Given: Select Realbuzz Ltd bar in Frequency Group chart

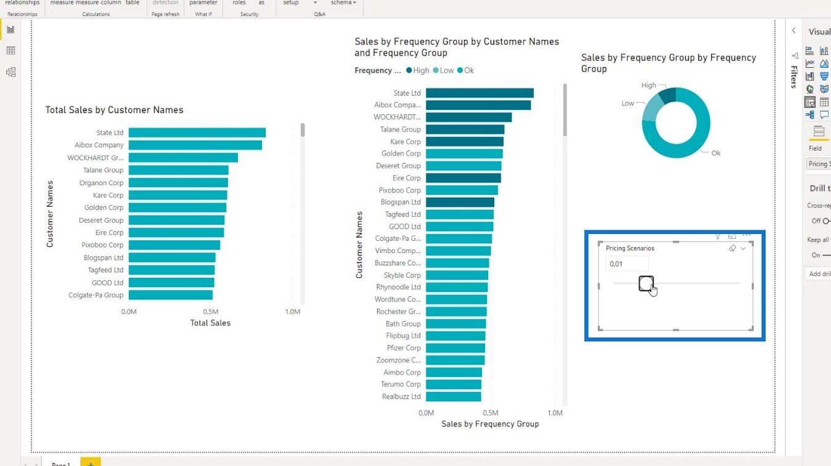Looking at the screenshot, I should (453, 396).
